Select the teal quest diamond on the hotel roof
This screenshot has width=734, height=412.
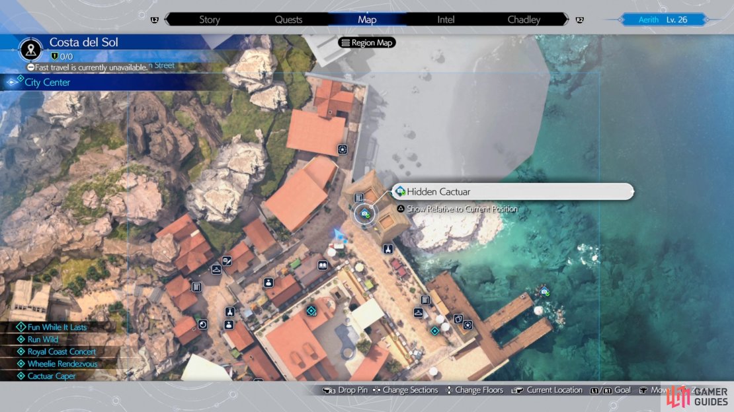[x=311, y=310]
